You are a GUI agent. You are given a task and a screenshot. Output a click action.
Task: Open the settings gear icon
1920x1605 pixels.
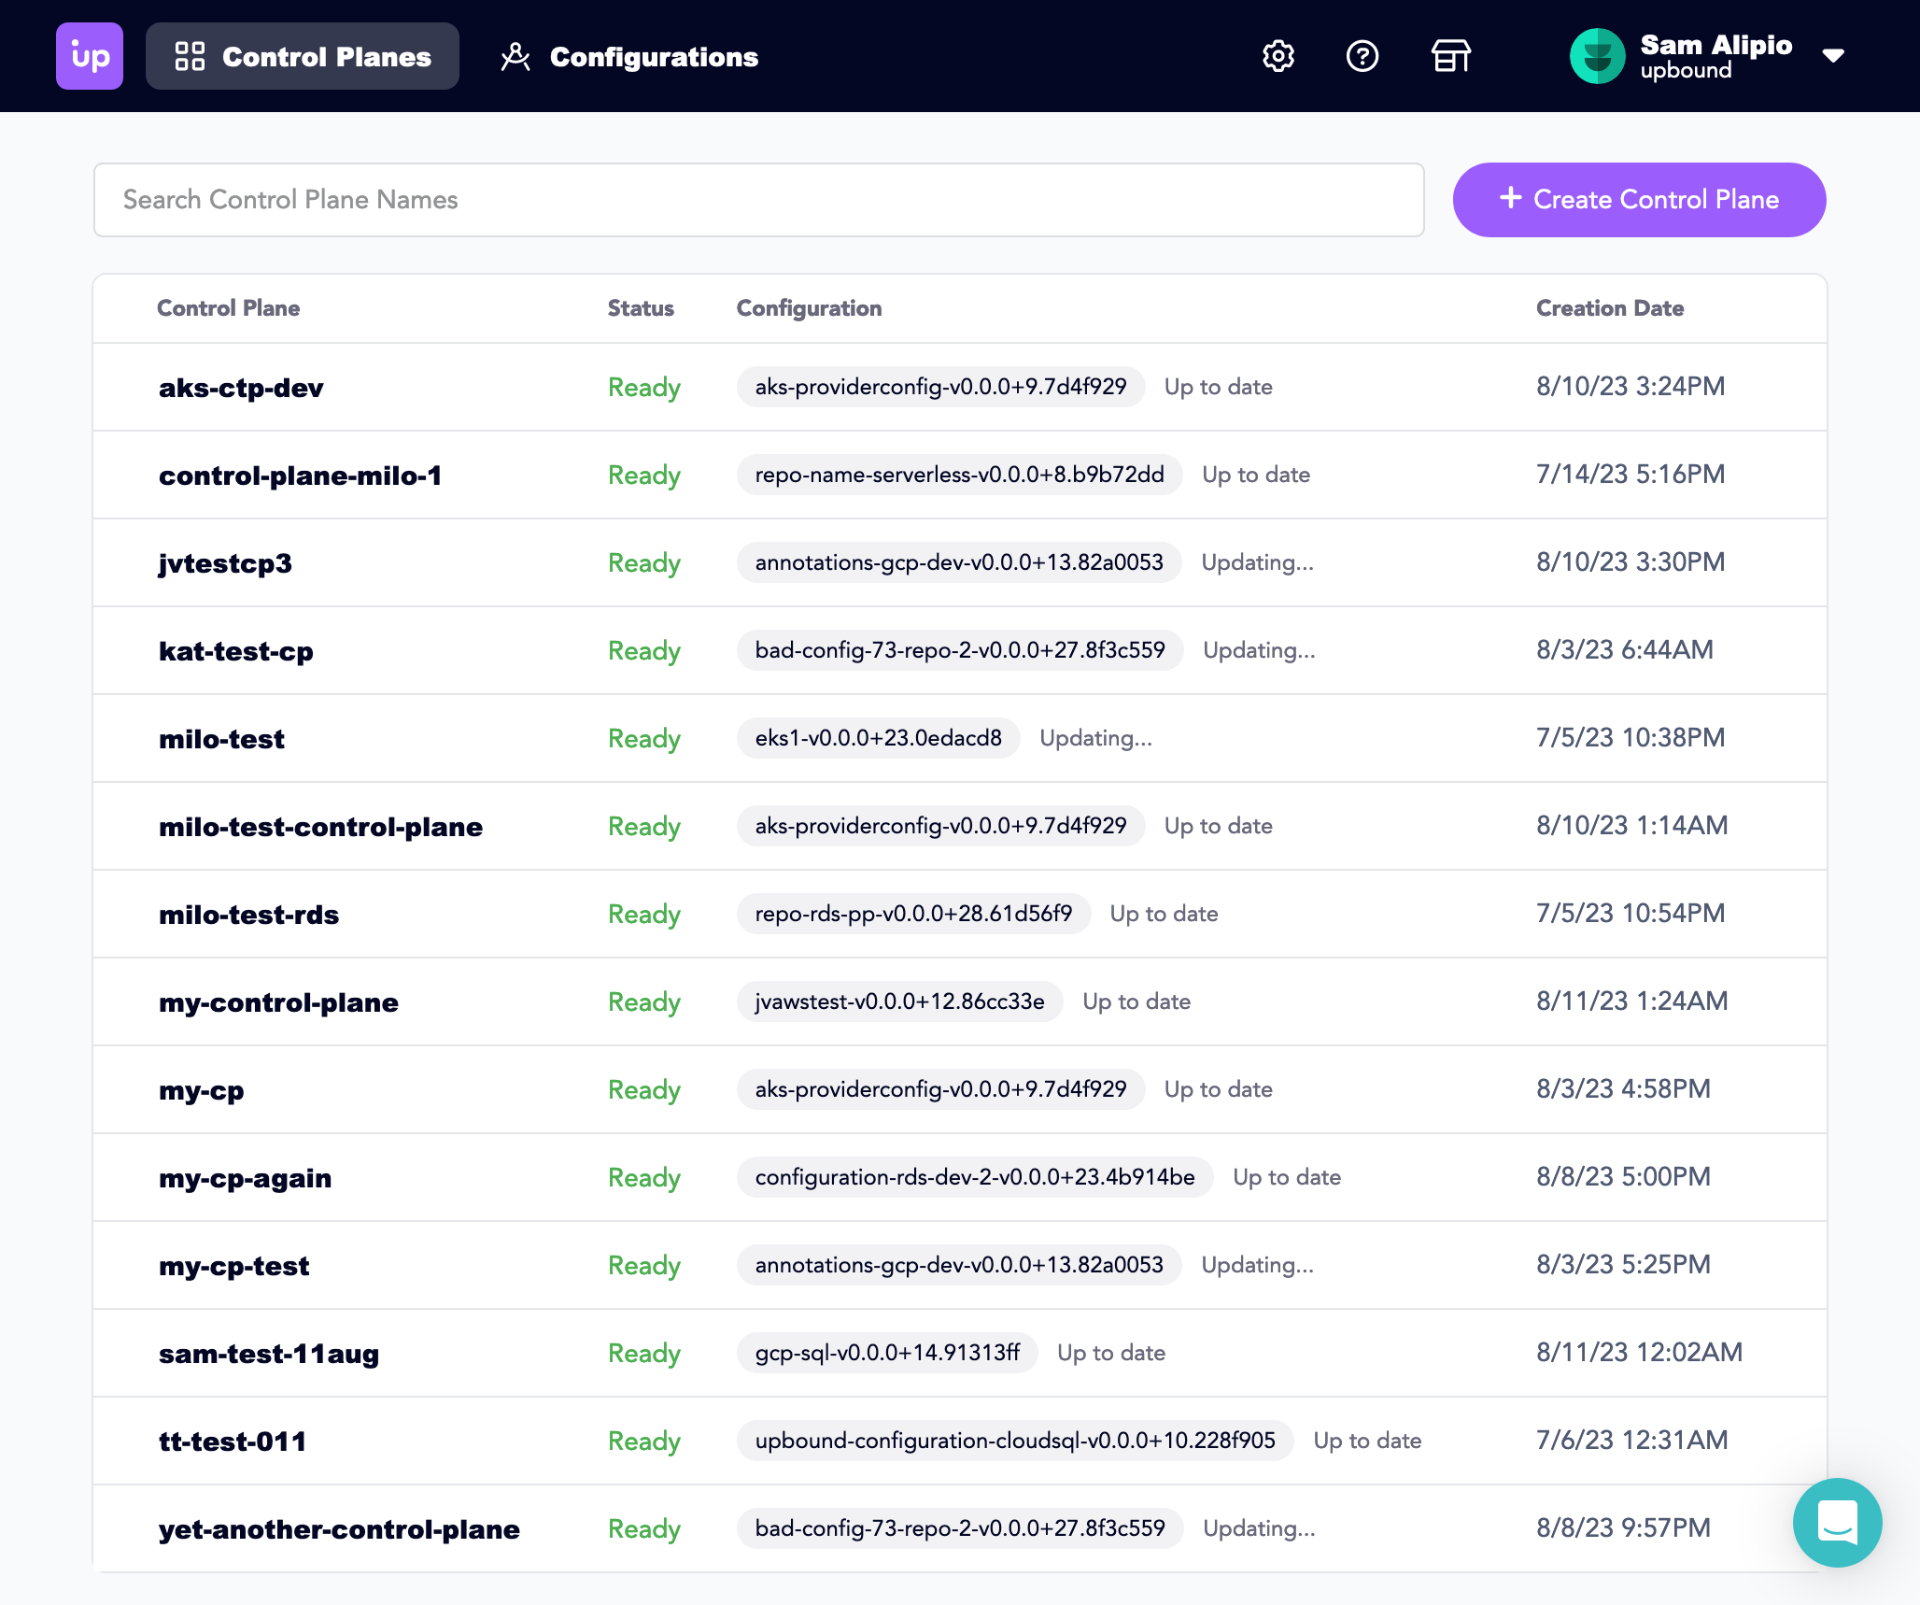[1278, 56]
